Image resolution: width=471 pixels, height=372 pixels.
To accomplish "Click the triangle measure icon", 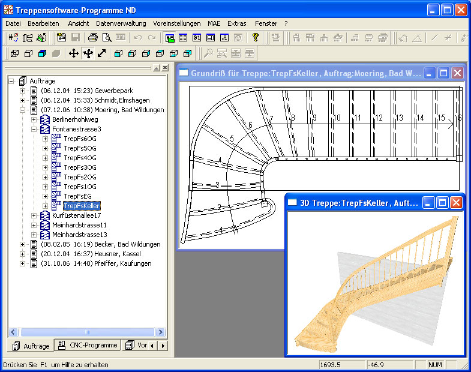I will (x=417, y=38).
